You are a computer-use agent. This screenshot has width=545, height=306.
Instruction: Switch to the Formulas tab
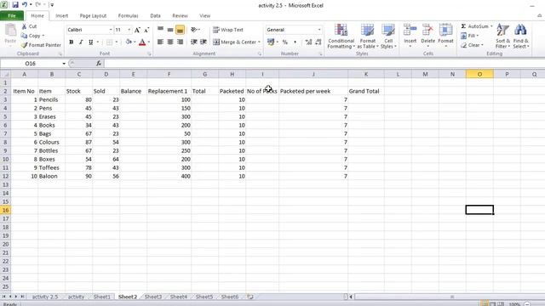[129, 16]
